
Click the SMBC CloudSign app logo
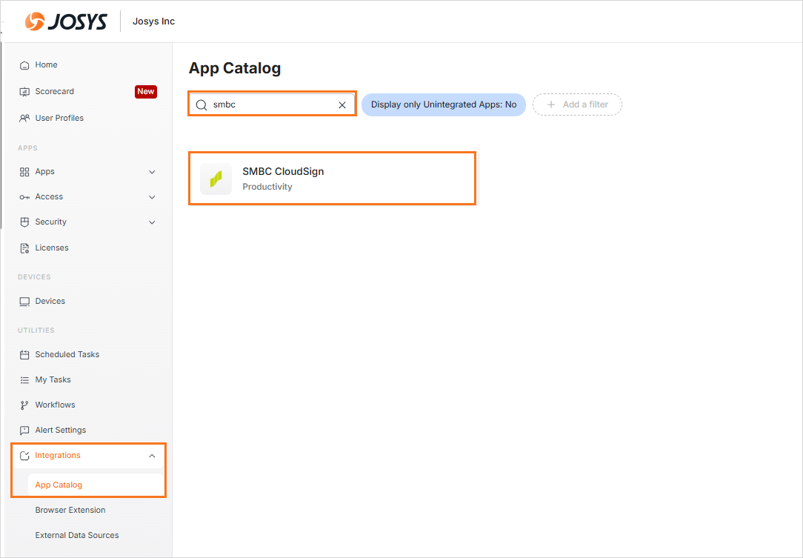(x=216, y=179)
